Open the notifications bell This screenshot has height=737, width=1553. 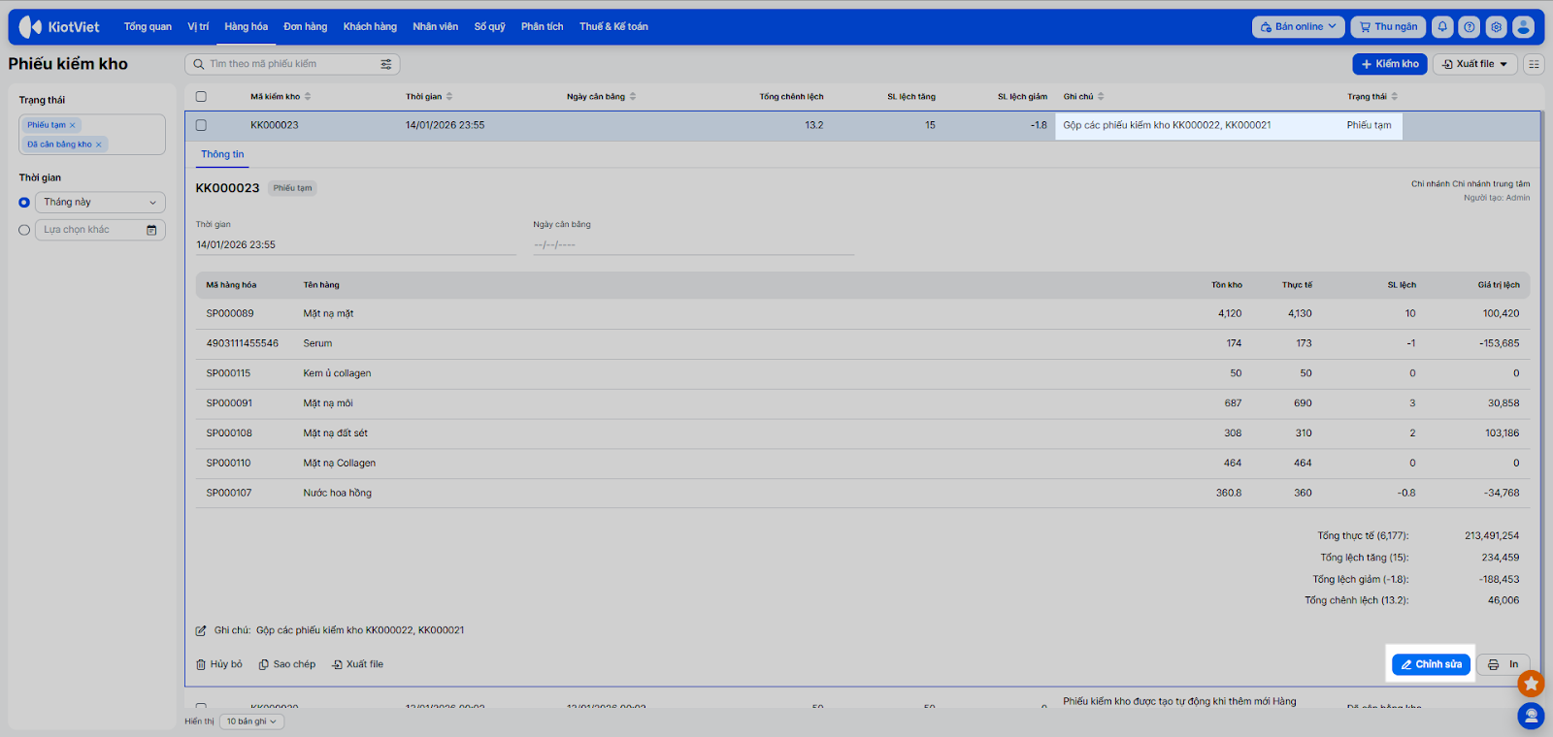tap(1442, 27)
